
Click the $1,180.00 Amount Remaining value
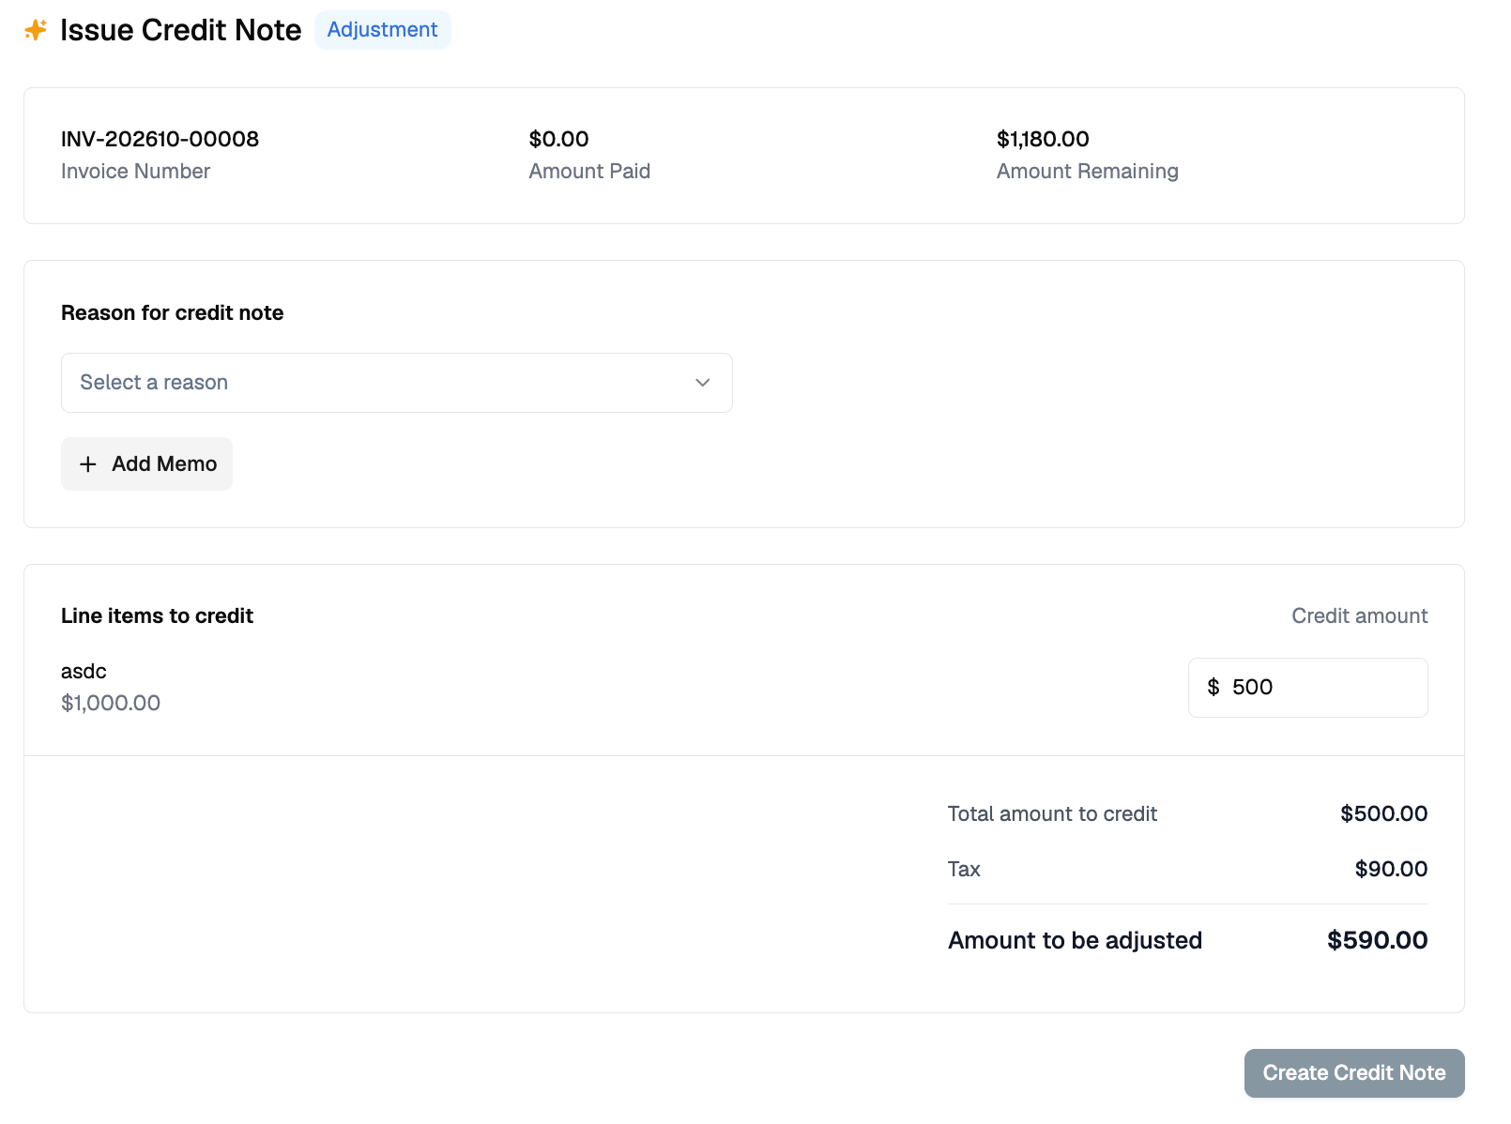(x=1043, y=139)
